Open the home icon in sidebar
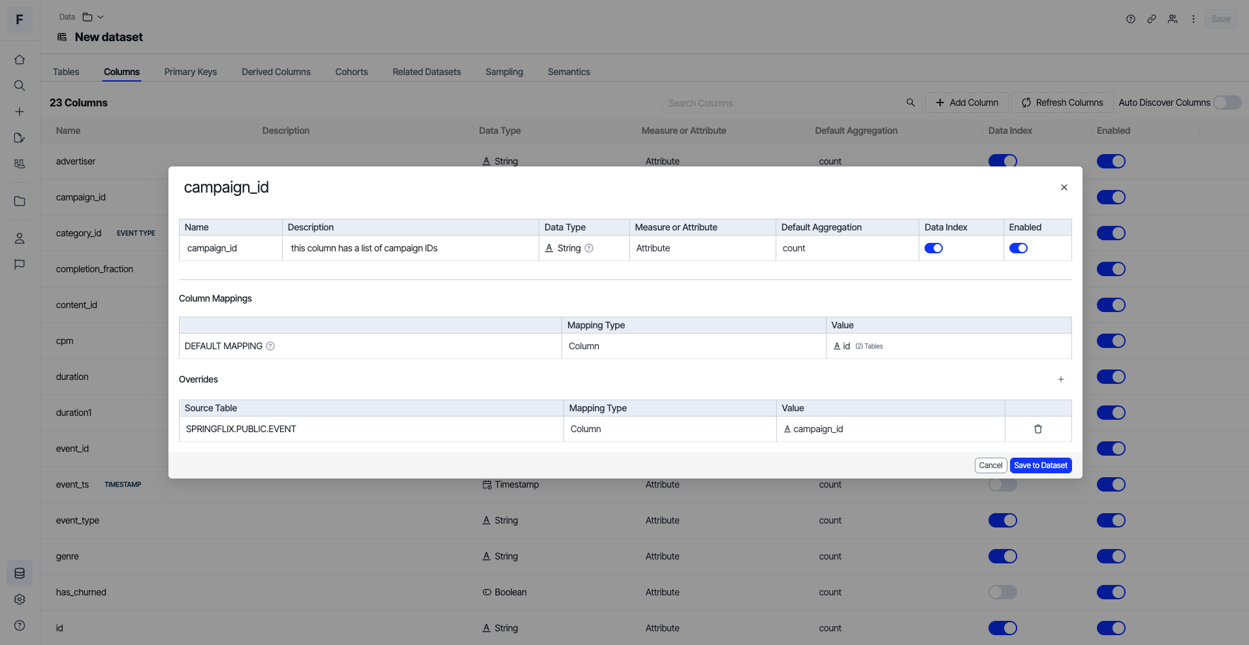 click(20, 59)
